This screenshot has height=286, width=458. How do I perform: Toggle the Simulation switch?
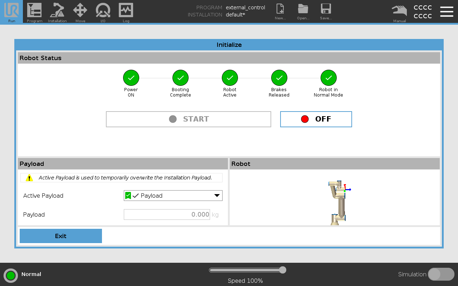pyautogui.click(x=441, y=274)
